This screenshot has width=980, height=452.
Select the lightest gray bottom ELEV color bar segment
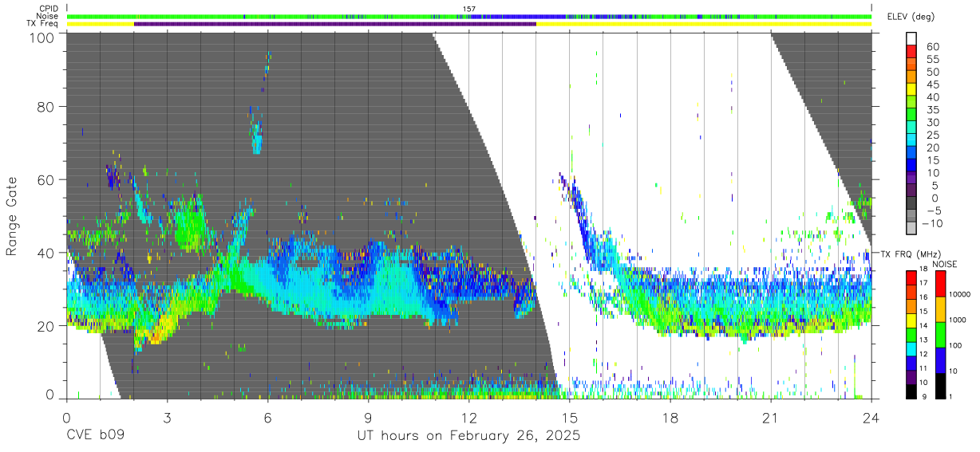(x=911, y=226)
